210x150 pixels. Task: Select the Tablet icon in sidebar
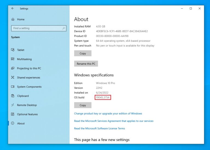tap(13, 50)
